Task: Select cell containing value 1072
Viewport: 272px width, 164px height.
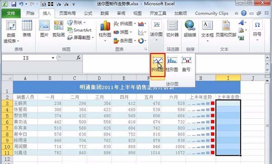Action: coord(173,153)
